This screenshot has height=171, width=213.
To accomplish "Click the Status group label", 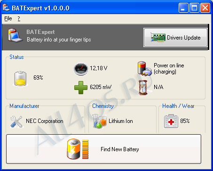I will [x=16, y=57].
